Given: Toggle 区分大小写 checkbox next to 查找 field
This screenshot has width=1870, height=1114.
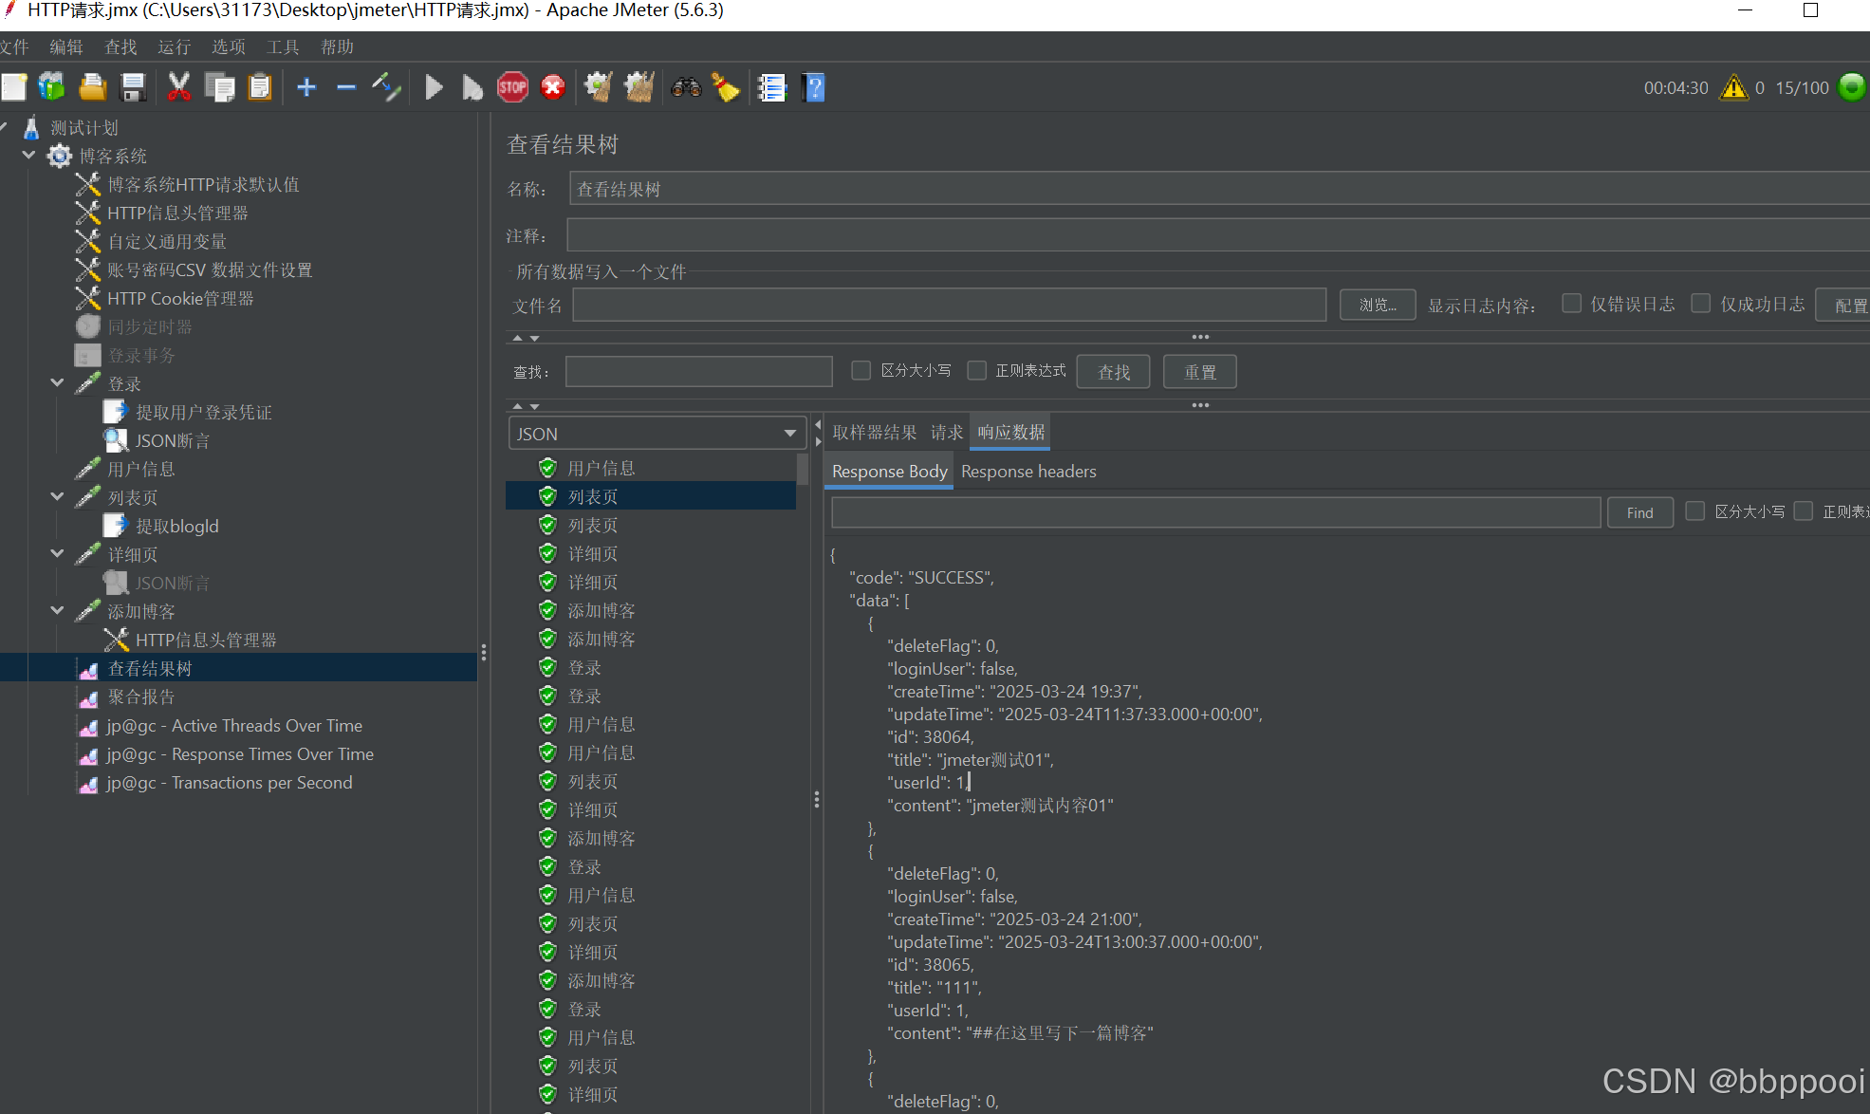Looking at the screenshot, I should point(861,370).
